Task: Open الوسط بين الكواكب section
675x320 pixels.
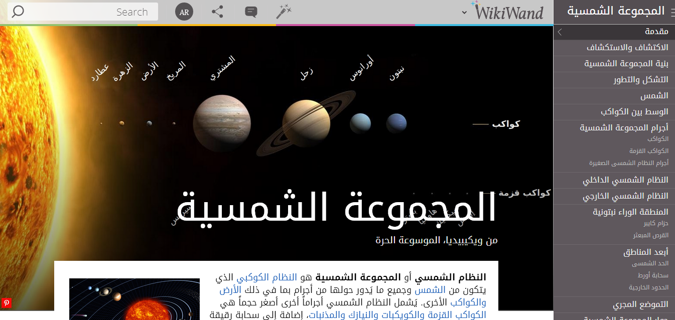Action: click(634, 112)
